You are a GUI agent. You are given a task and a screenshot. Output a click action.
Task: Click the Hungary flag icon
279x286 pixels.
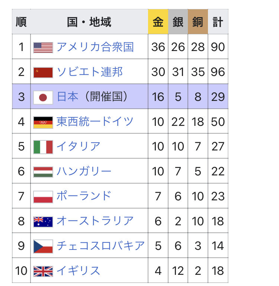(x=43, y=172)
